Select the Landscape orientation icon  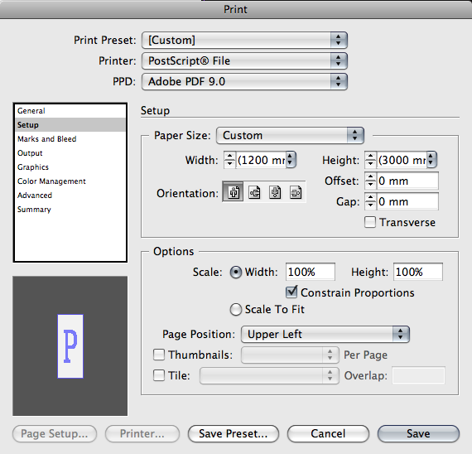point(254,192)
